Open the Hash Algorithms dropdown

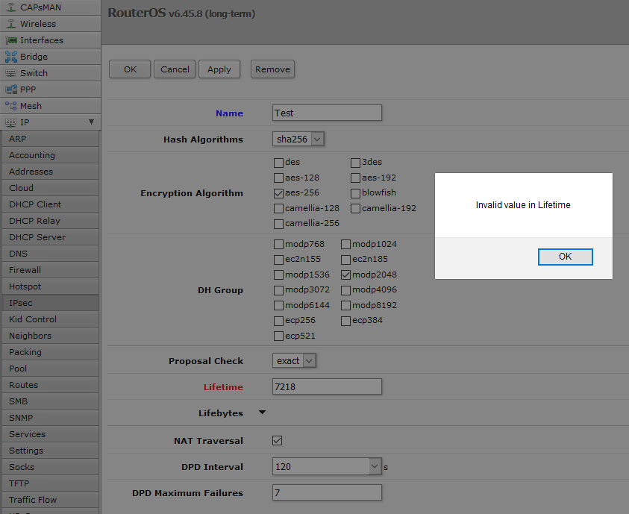pos(298,139)
